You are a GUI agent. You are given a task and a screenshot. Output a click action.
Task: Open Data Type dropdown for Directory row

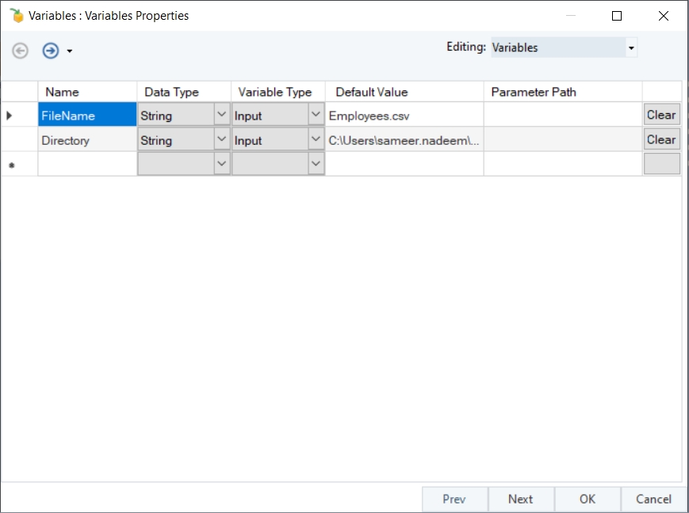(x=221, y=140)
